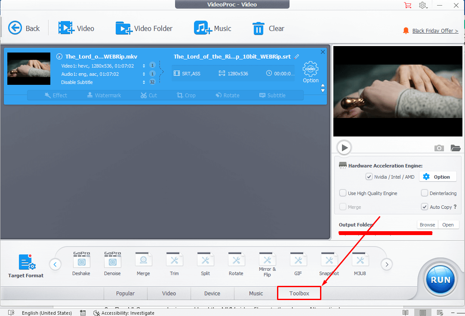Expand the Video1 hevc track selector
Viewport: 465px width, 316px height.
pos(144,66)
